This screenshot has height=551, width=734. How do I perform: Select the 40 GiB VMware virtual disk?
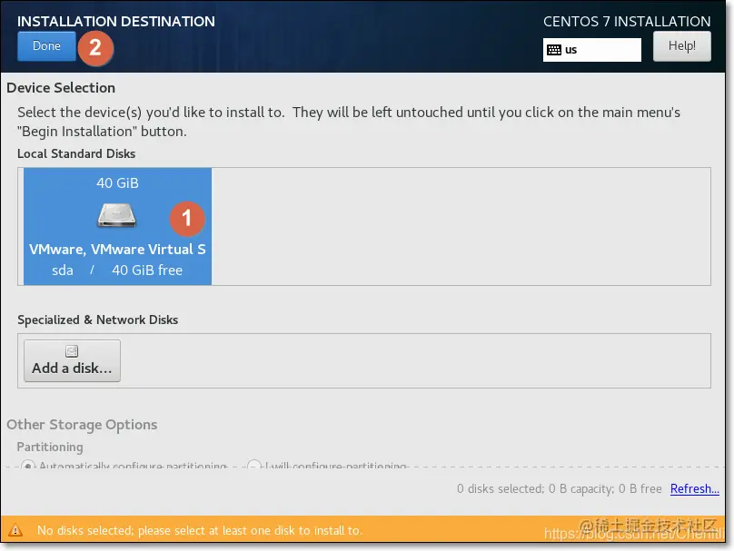(117, 226)
